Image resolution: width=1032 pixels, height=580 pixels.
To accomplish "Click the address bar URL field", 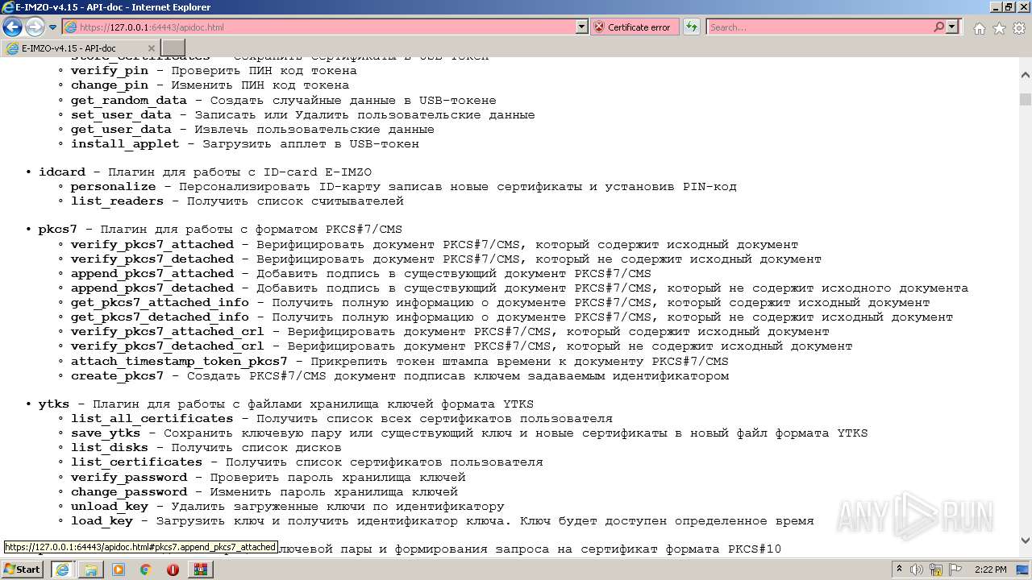I will (318, 27).
